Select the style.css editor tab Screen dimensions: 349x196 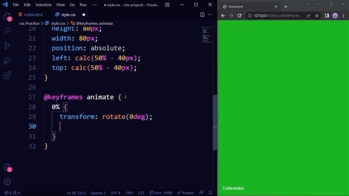[68, 15]
